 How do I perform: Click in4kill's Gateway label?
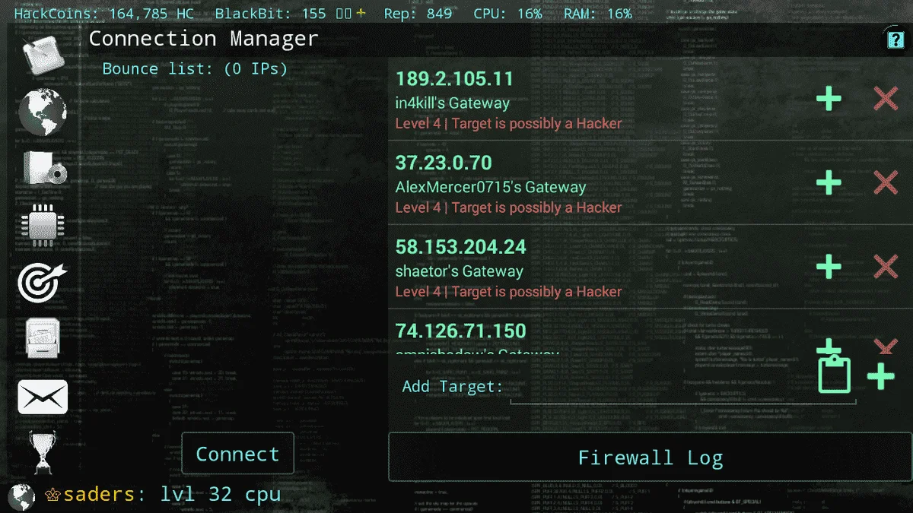[452, 103]
